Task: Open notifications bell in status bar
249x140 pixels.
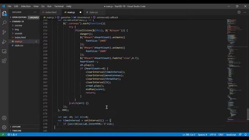Action: (x=245, y=135)
